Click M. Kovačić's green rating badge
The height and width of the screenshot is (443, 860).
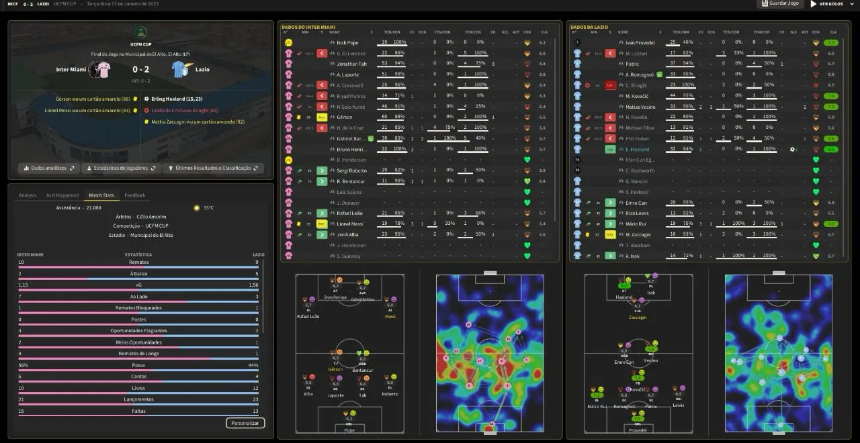[x=831, y=96]
